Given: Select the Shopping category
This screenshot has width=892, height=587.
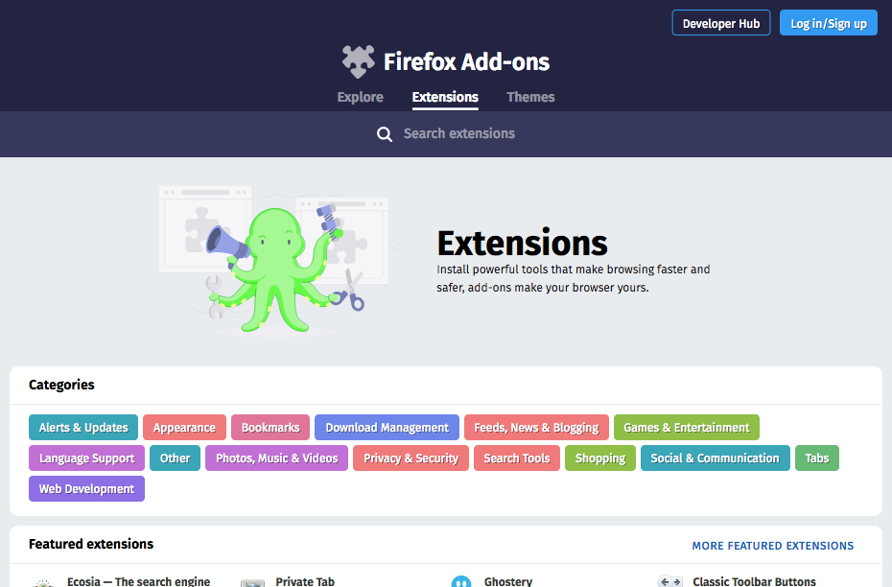Looking at the screenshot, I should point(600,458).
